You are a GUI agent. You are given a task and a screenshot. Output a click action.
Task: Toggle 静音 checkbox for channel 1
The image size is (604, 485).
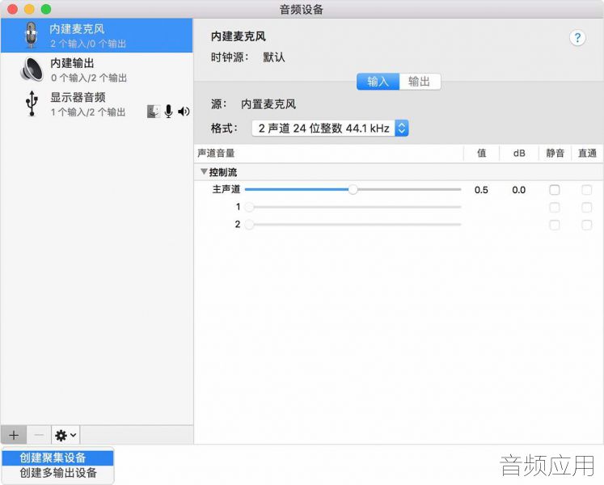click(555, 207)
